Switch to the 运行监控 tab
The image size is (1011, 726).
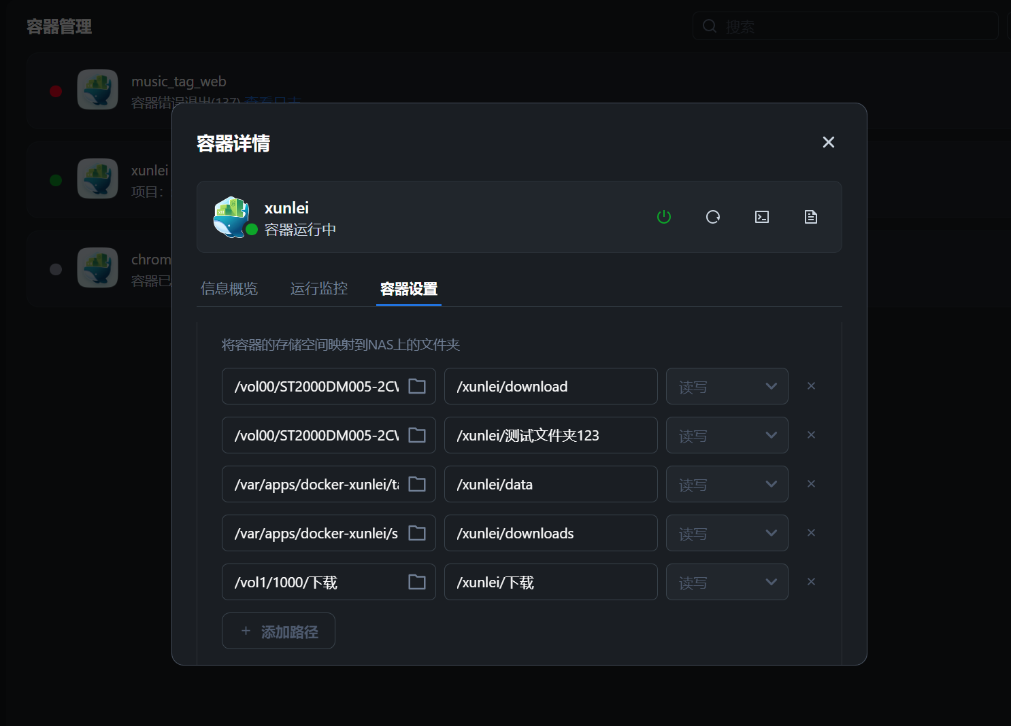pos(319,289)
